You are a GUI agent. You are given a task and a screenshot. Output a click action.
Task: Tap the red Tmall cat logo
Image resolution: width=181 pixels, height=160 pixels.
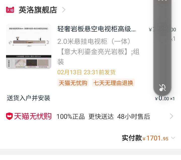(10, 10)
